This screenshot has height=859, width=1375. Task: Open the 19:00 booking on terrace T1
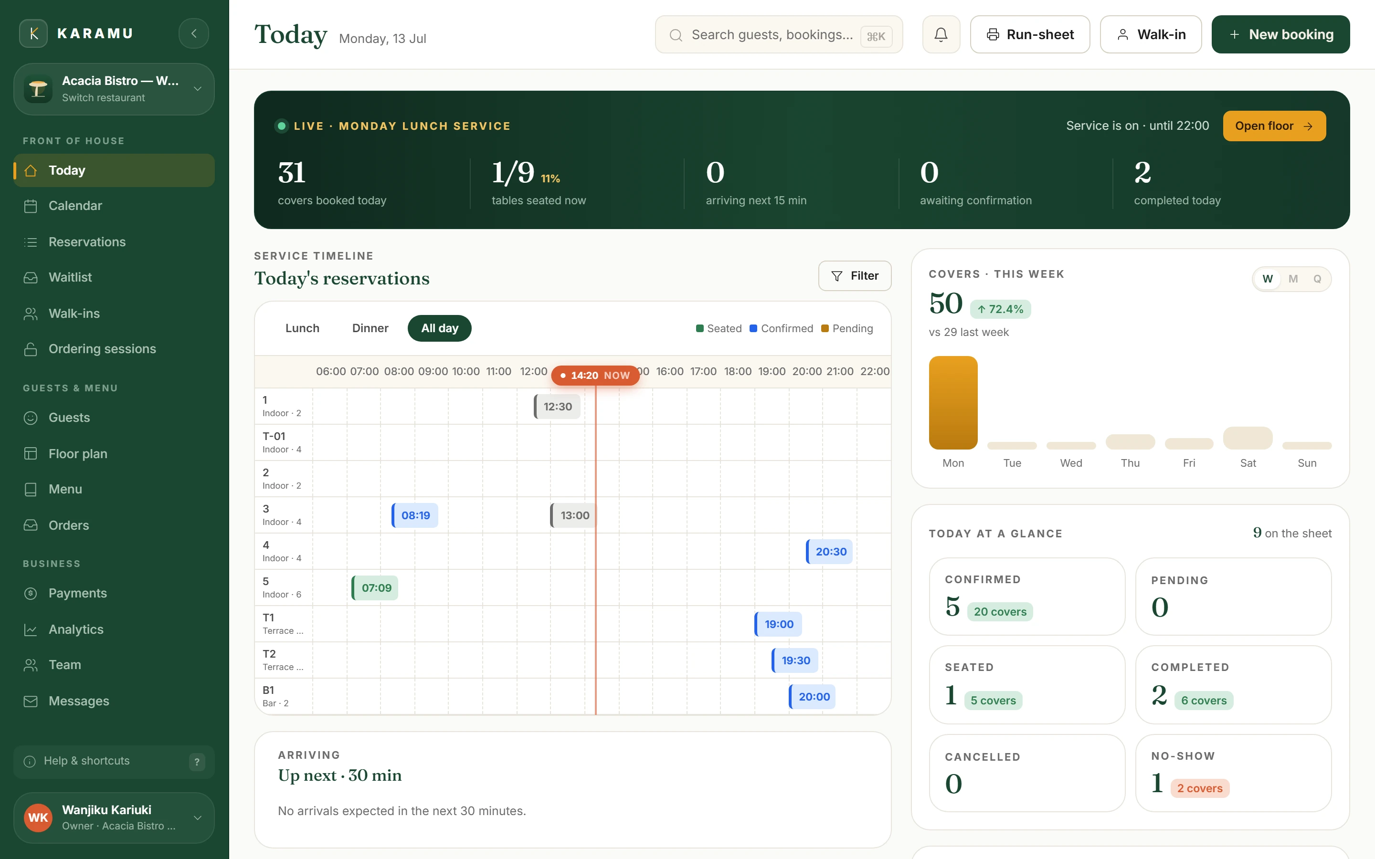click(778, 624)
